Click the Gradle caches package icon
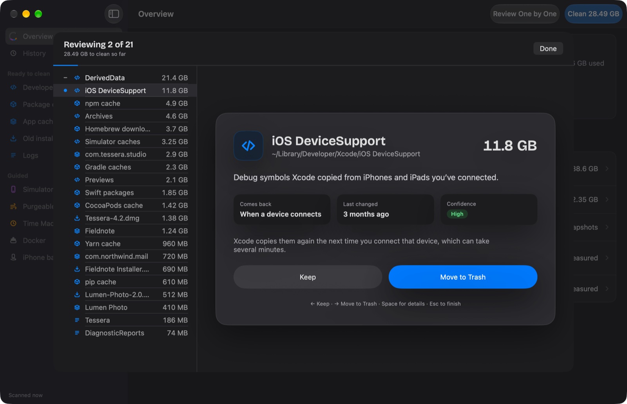The image size is (627, 404). click(x=77, y=167)
